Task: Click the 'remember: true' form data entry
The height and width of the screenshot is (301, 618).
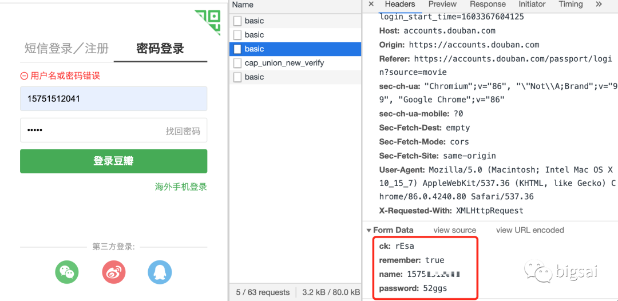Action: (x=411, y=260)
